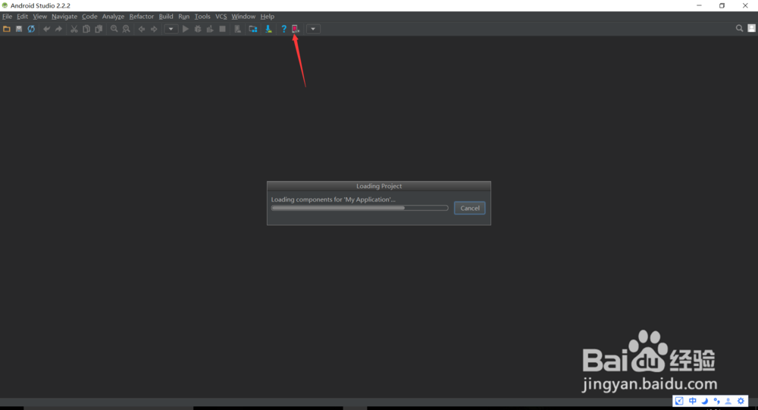Click the Project Structure folder icon
The image size is (758, 410).
(x=253, y=29)
